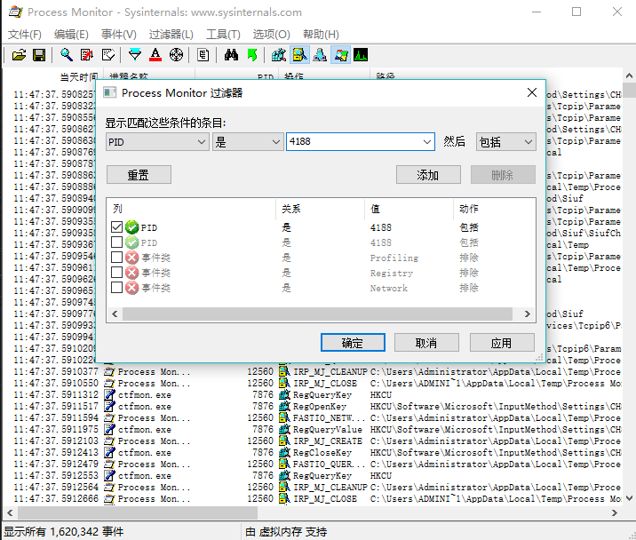Enable the Profiling exclude rule checkbox
Screen dimensions: 636x540
pyautogui.click(x=117, y=257)
